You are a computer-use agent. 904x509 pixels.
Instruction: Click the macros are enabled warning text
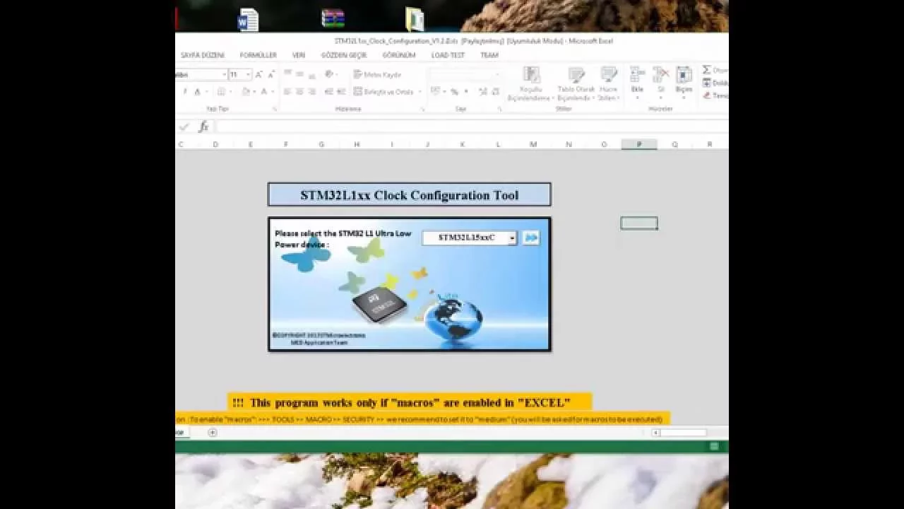point(401,403)
